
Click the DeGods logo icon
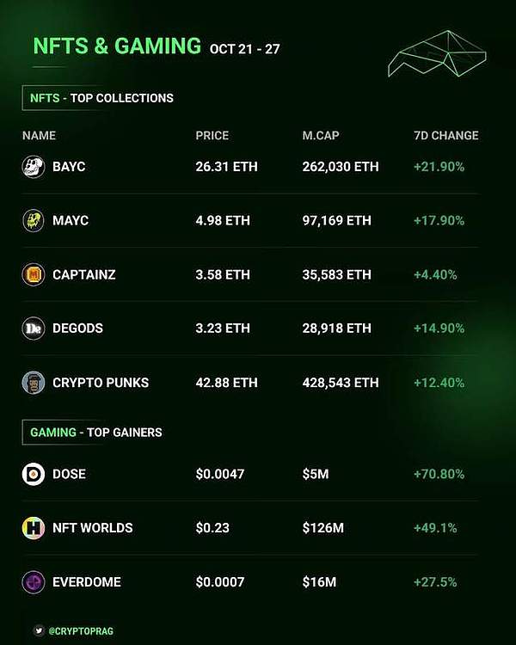pos(33,329)
